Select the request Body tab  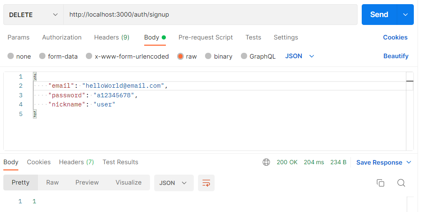point(155,37)
